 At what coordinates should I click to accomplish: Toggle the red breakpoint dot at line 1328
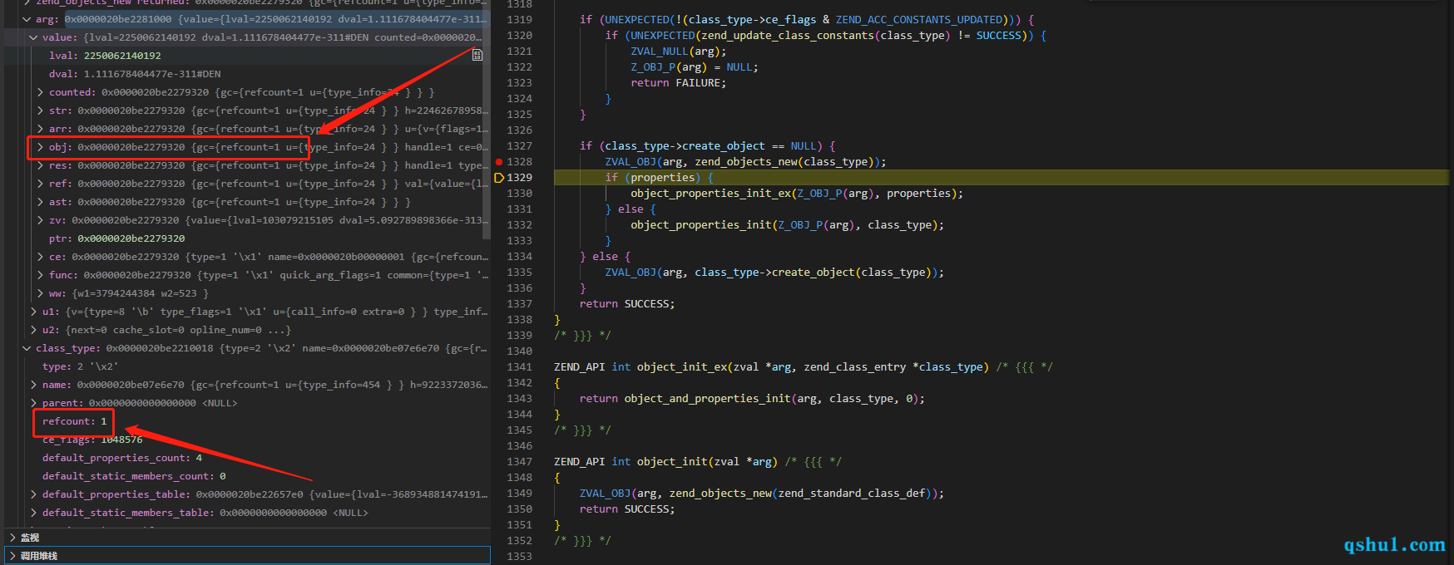tap(499, 161)
